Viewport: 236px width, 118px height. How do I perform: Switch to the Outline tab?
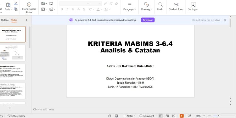[x=5, y=20]
